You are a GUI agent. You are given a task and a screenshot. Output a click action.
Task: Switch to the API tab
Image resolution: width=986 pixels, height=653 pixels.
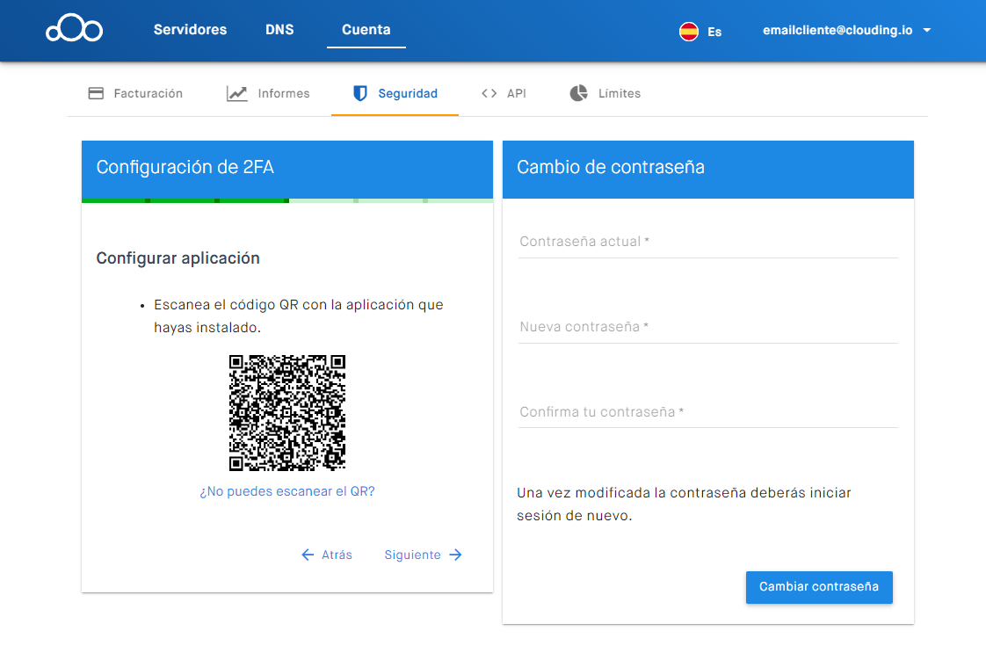point(504,94)
